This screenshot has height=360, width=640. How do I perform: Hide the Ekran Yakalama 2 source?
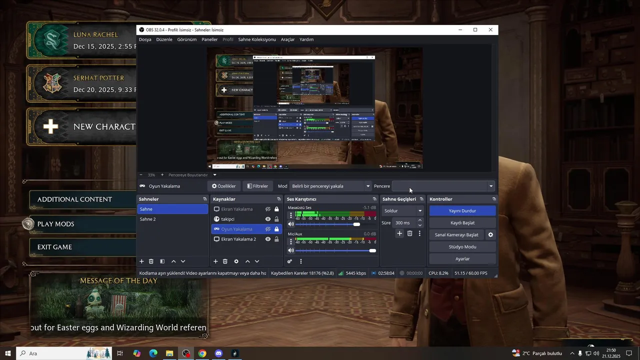[x=268, y=239]
